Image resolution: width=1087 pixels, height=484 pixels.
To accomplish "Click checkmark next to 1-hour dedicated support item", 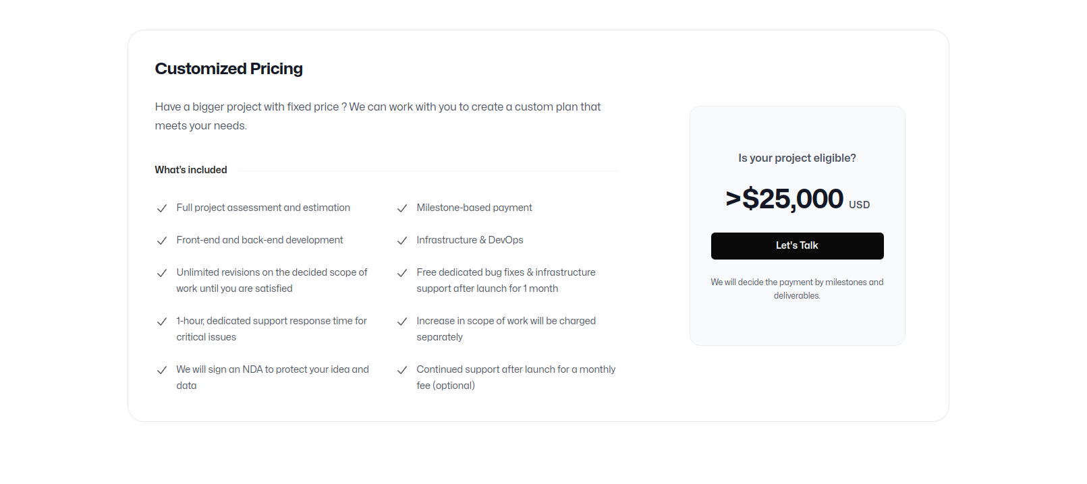I will point(162,322).
